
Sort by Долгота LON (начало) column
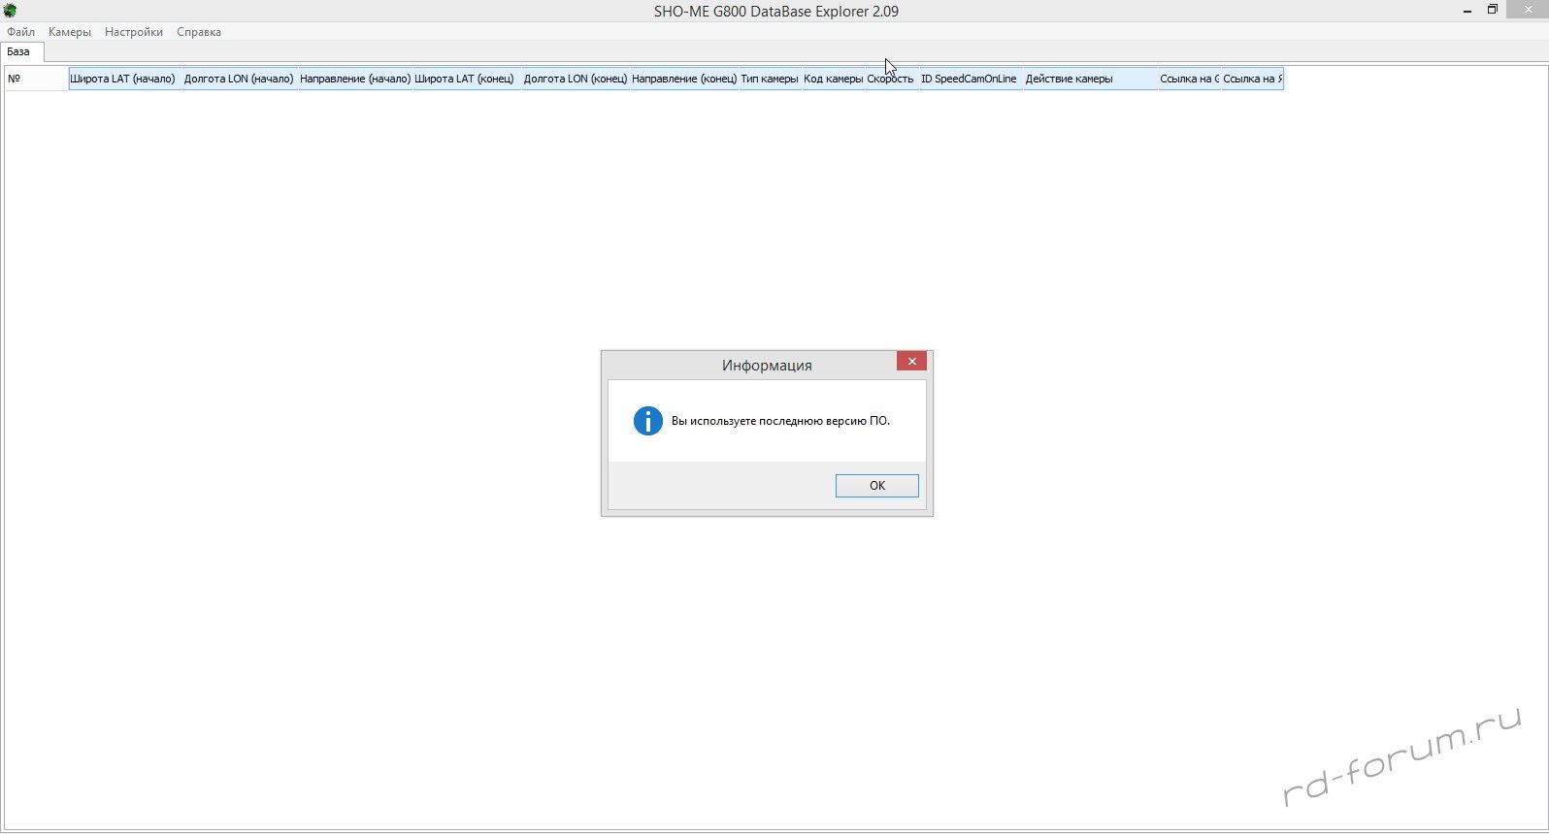[240, 79]
